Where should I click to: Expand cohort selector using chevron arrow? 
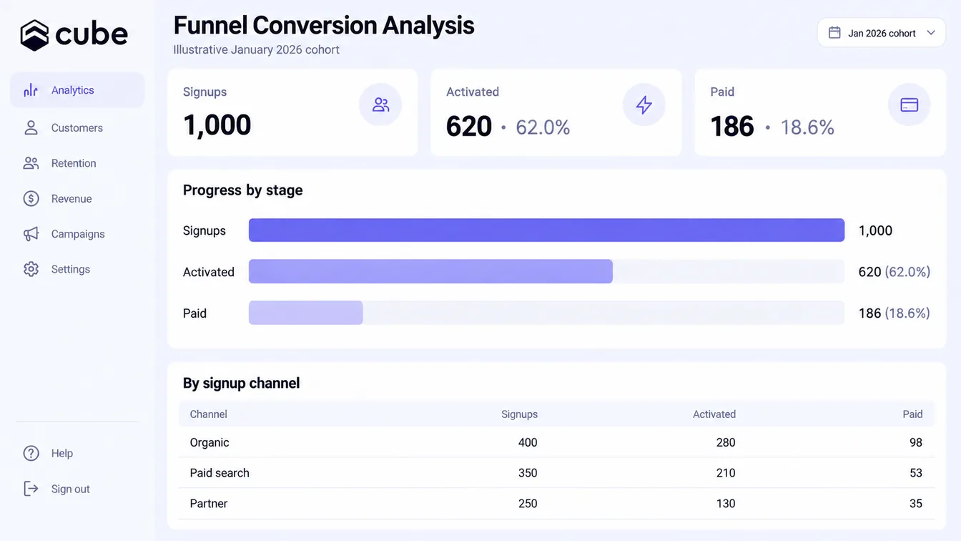pos(931,33)
